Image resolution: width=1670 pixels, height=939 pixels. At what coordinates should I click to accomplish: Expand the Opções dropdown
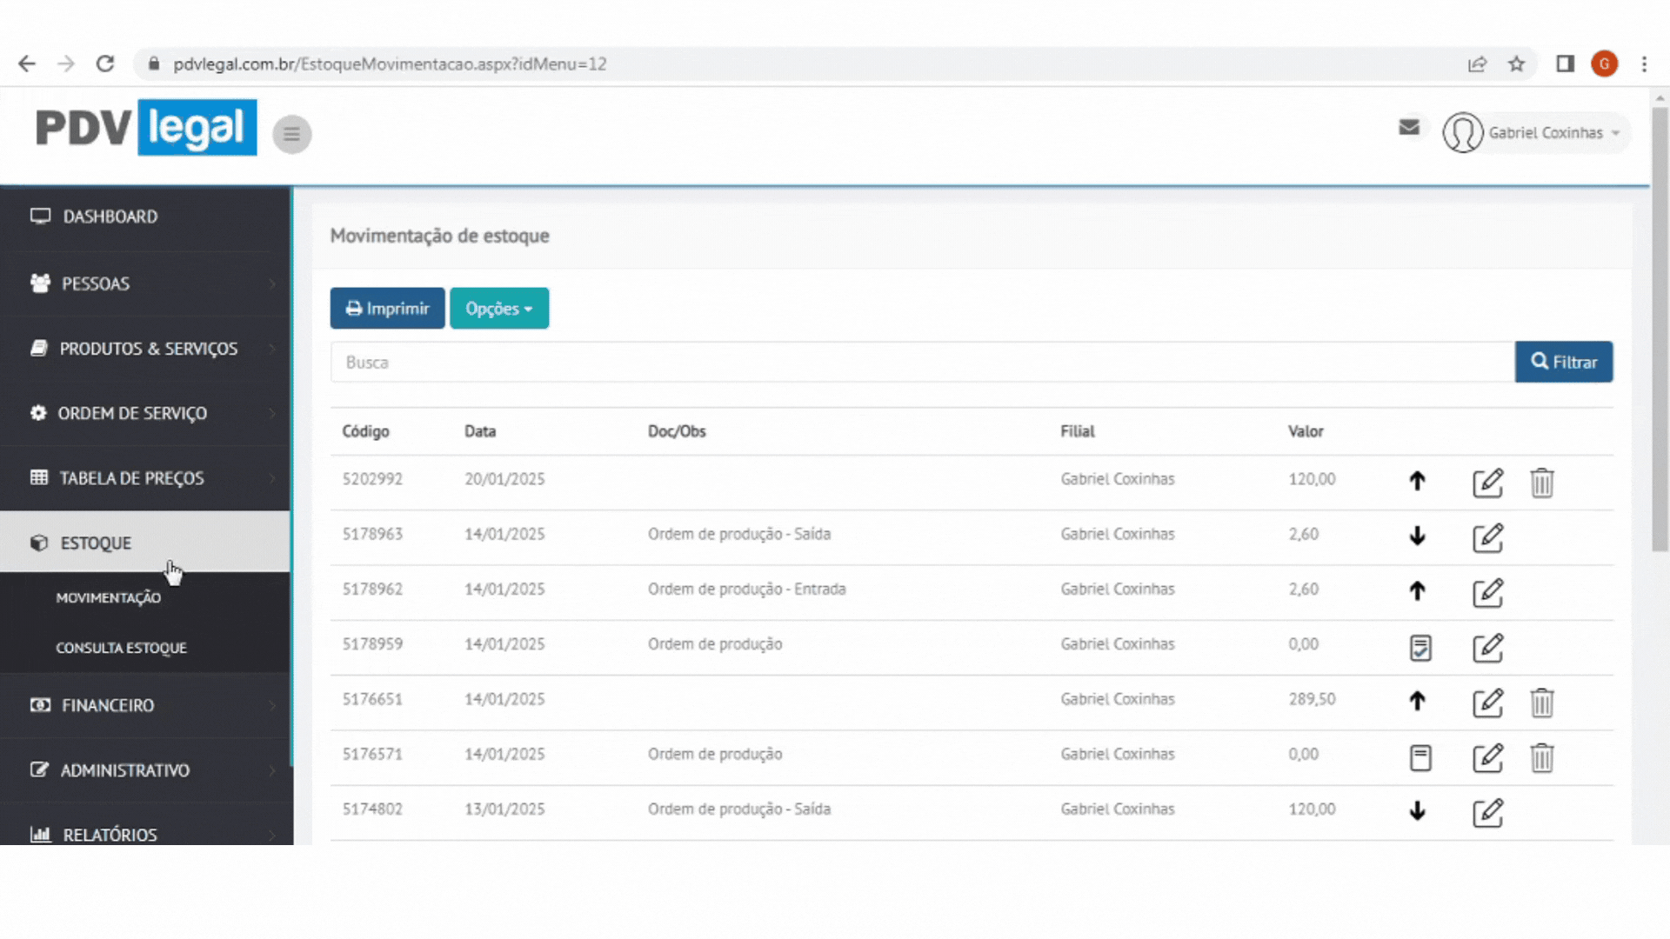tap(498, 309)
